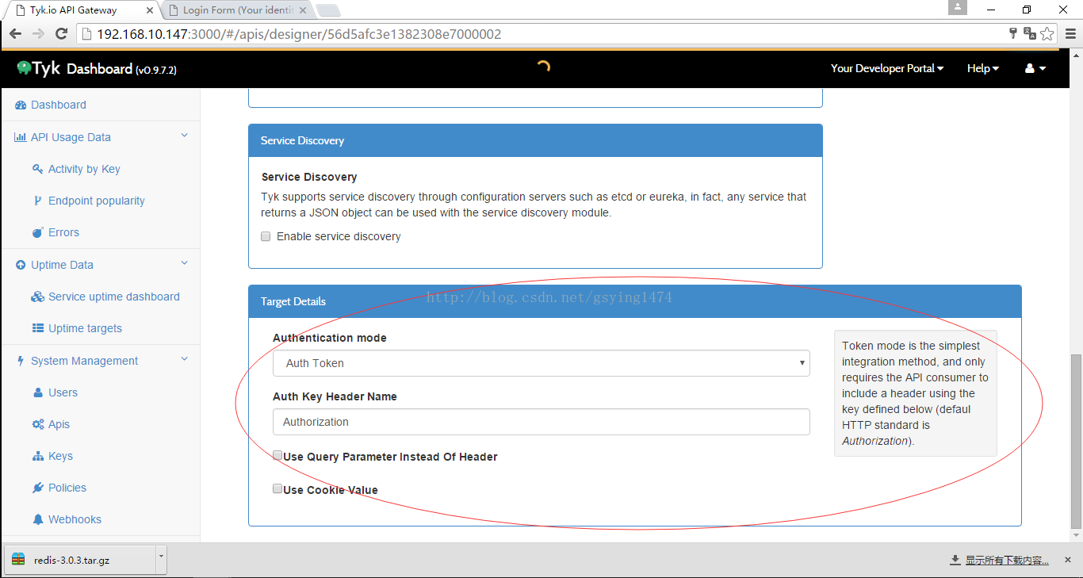Image resolution: width=1083 pixels, height=578 pixels.
Task: Click the Token mode help text box
Action: coord(916,393)
